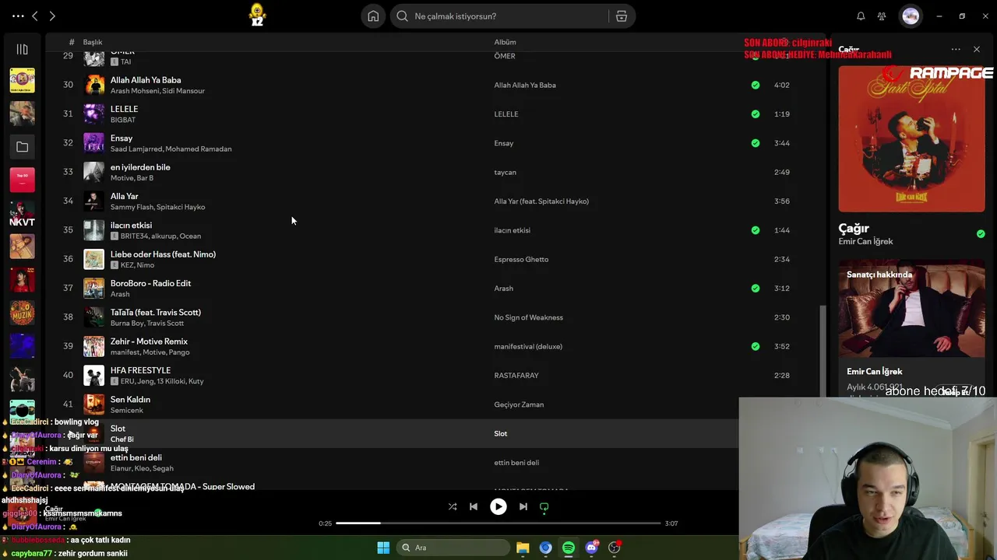
Task: Open artist link 'BIGBAT'
Action: tap(123, 120)
